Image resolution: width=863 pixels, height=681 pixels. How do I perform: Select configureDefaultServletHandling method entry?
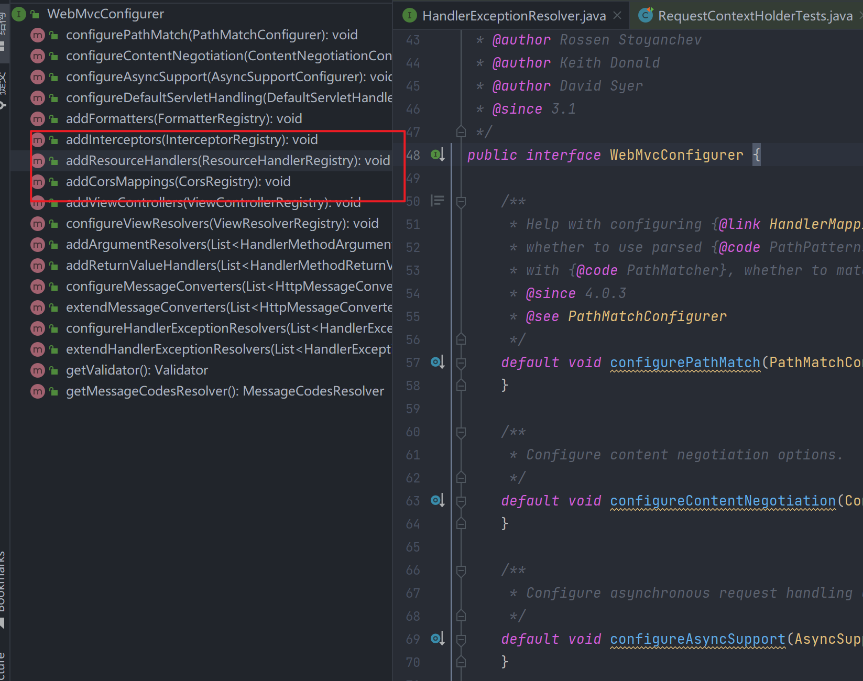pyautogui.click(x=228, y=98)
